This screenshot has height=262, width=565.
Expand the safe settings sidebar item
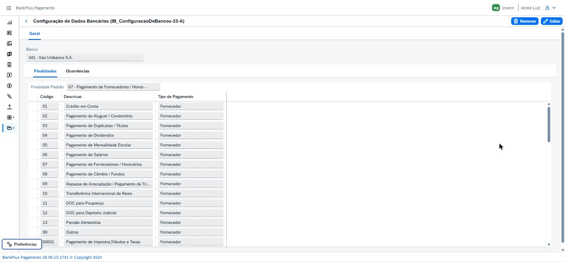point(10,118)
